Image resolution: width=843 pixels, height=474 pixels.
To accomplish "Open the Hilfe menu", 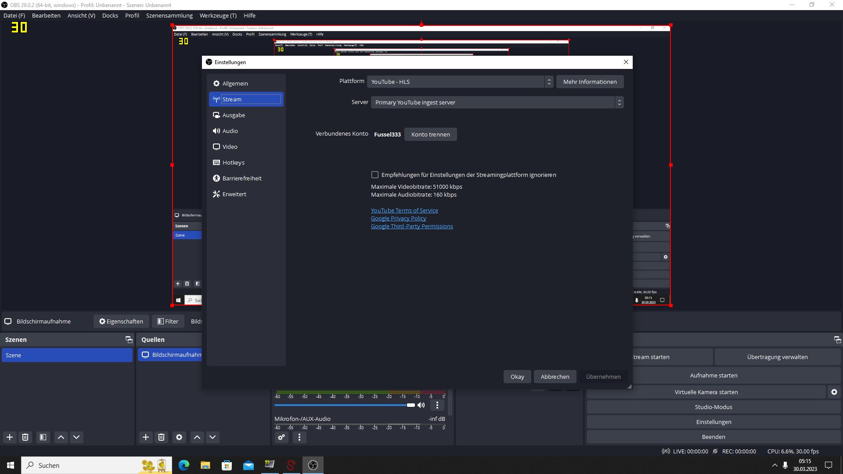I will [249, 15].
